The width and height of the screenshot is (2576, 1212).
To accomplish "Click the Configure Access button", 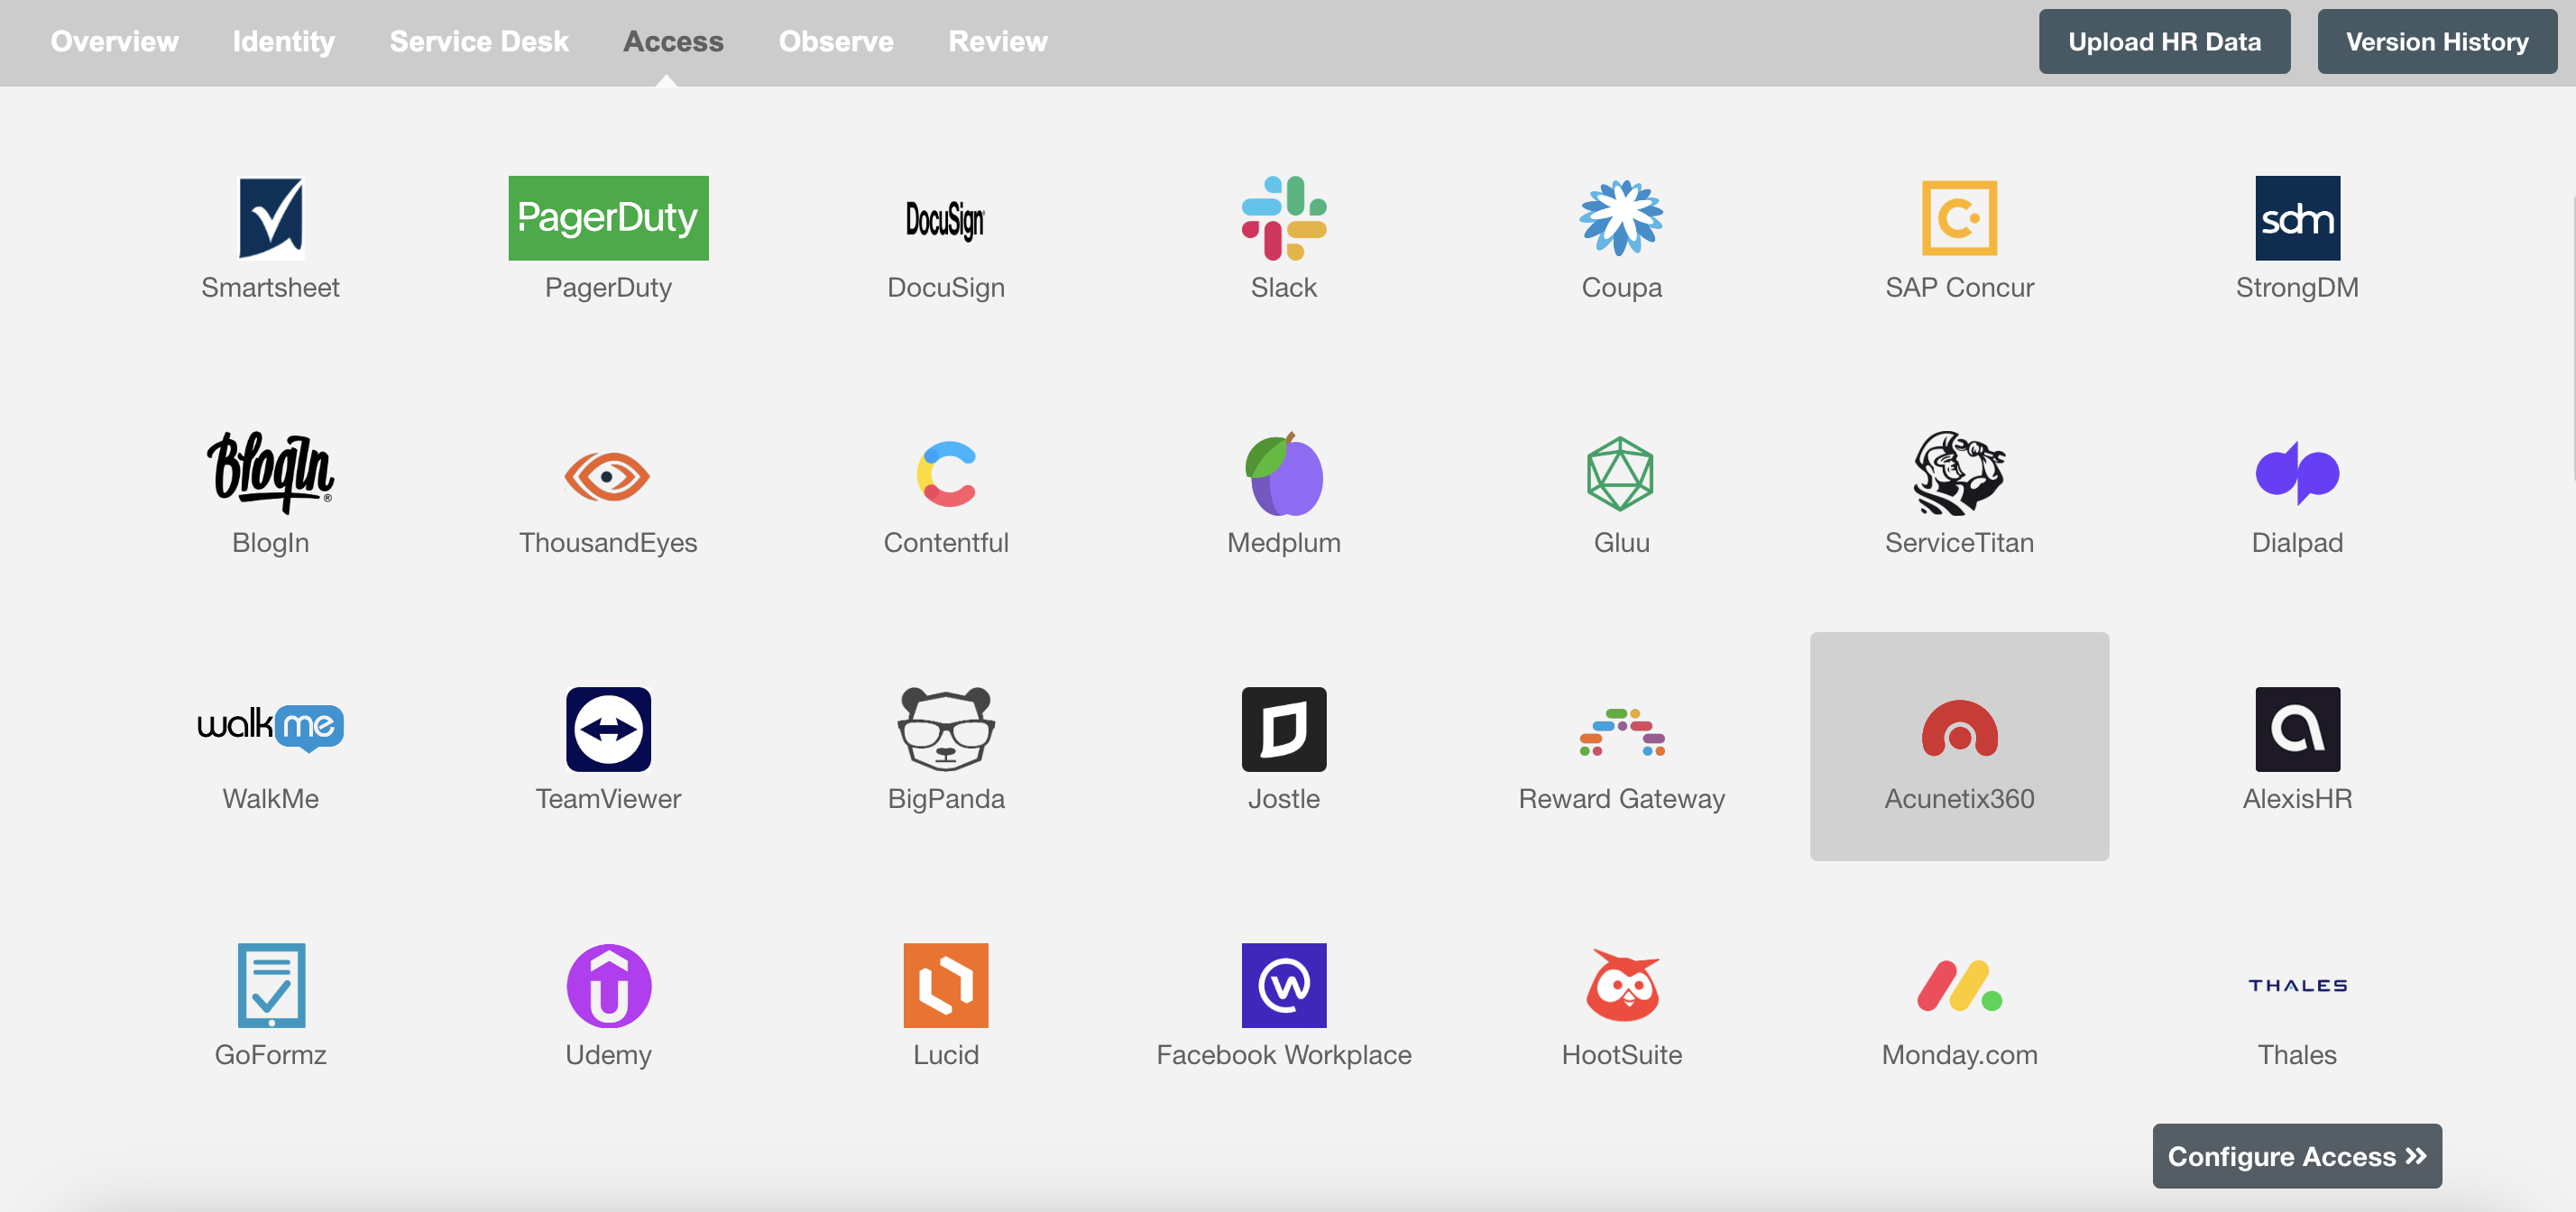I will 2297,1156.
